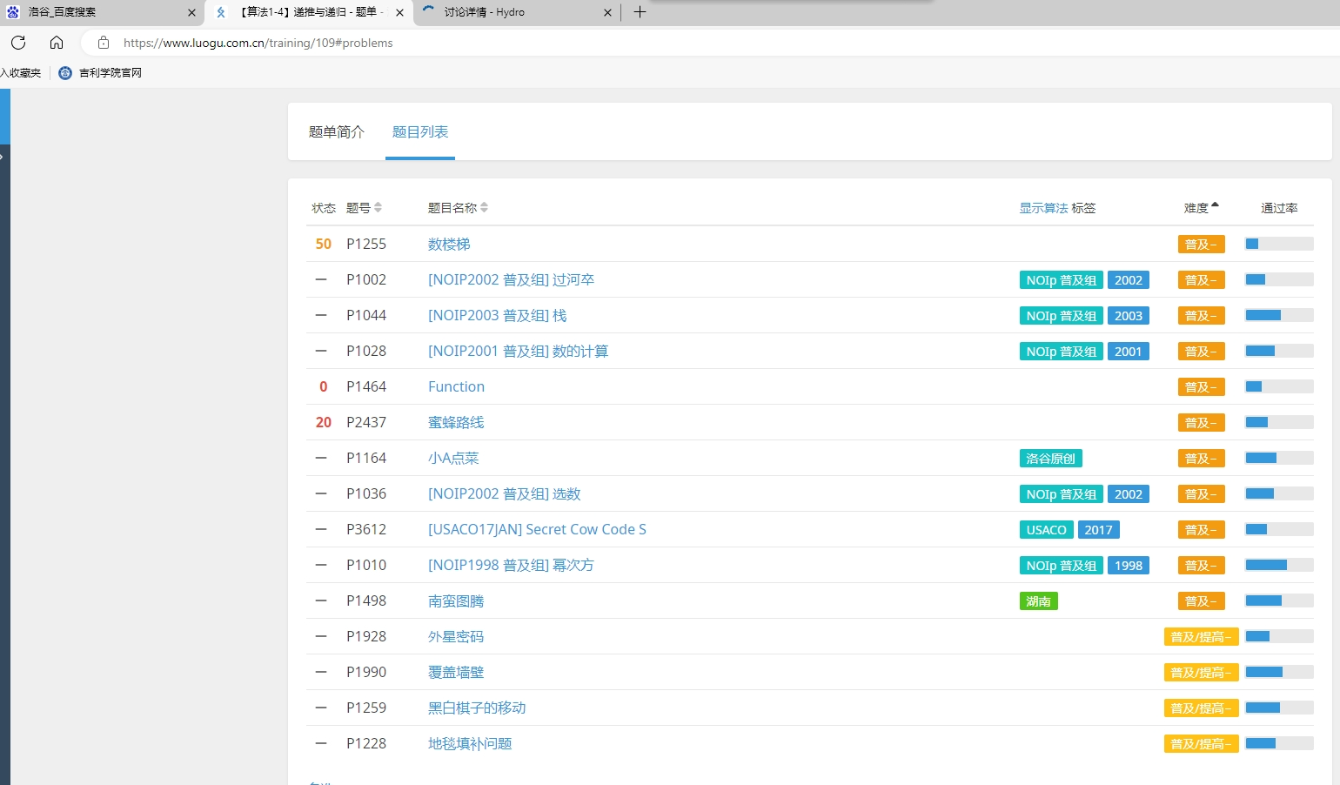1340x785 pixels.
Task: Click the browser refresh icon
Action: 18,43
